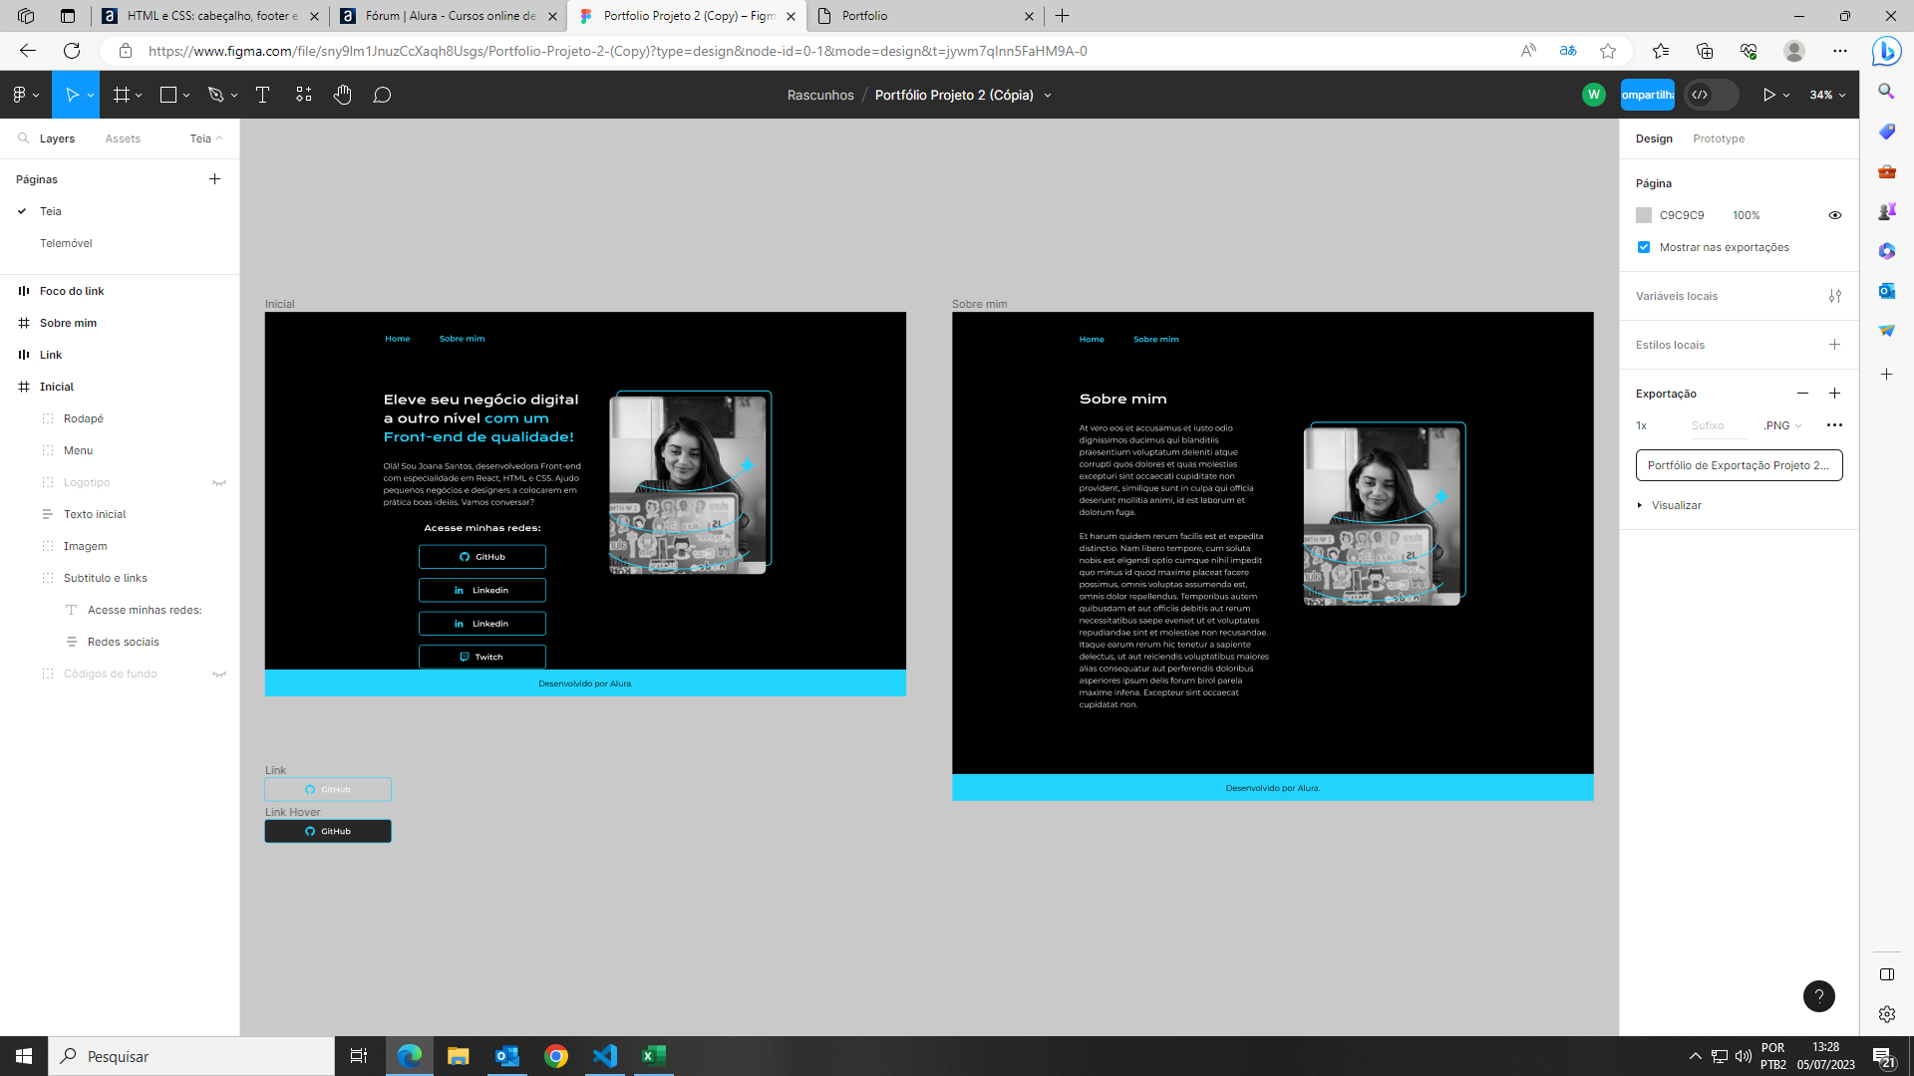Click the page background color swatch C9C9C9
Image resolution: width=1914 pixels, height=1076 pixels.
pos(1645,214)
